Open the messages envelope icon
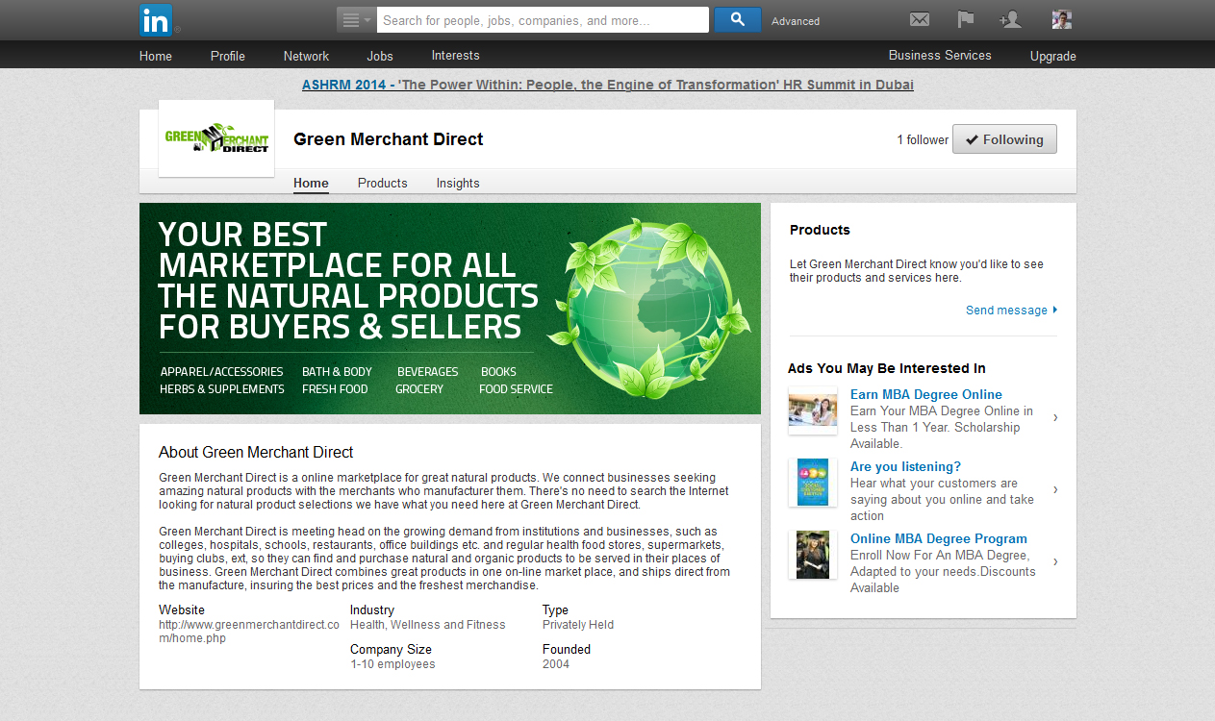 [x=920, y=19]
